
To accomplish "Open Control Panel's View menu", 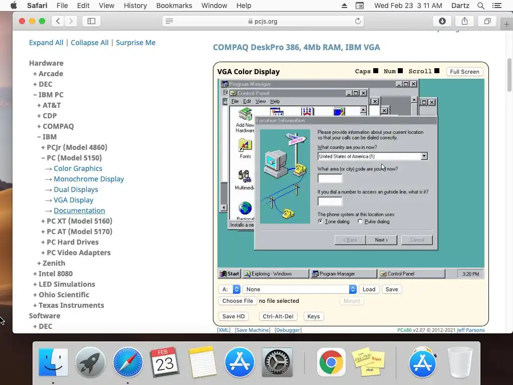I will point(261,101).
